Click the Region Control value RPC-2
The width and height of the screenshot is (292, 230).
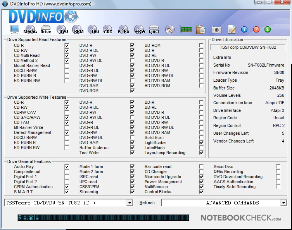(279, 125)
